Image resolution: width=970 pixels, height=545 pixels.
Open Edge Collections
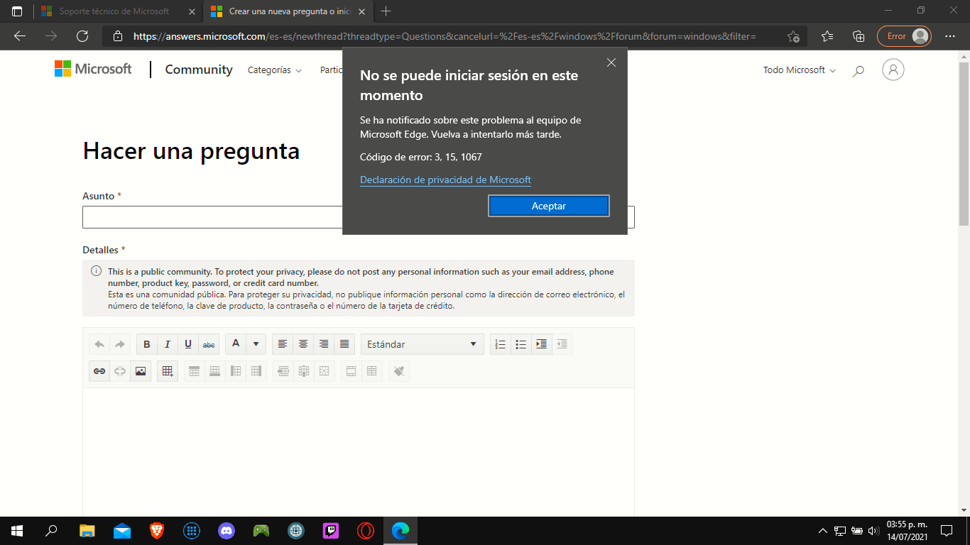[x=859, y=36]
